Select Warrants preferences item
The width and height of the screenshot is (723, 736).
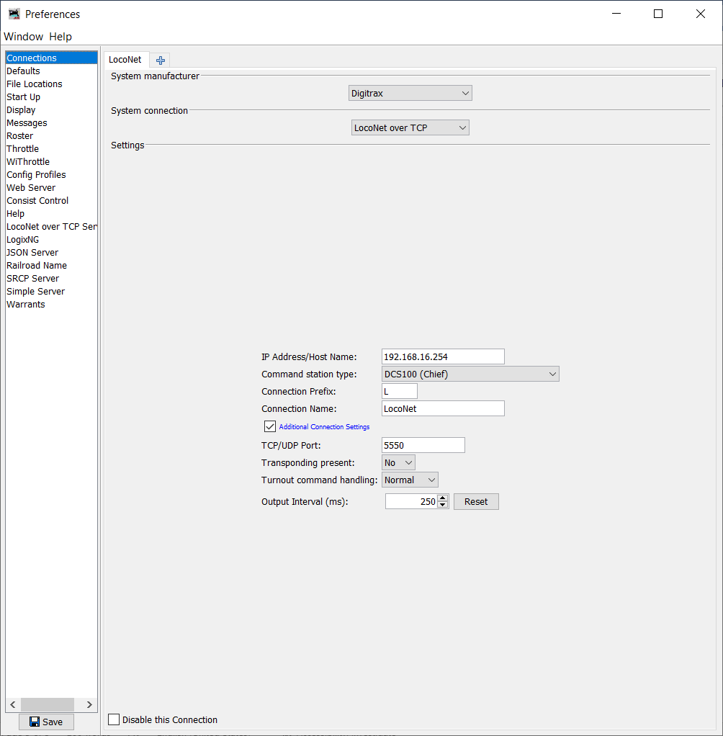pos(52,304)
